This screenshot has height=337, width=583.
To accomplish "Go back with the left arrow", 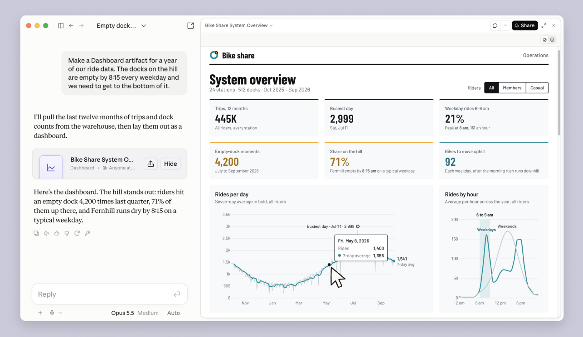I will click(x=71, y=26).
